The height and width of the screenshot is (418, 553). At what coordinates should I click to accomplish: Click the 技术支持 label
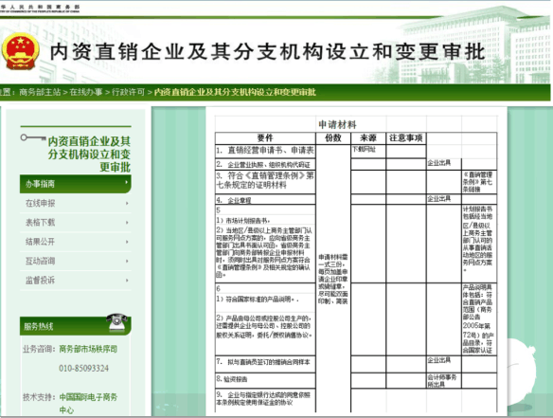tap(40, 397)
